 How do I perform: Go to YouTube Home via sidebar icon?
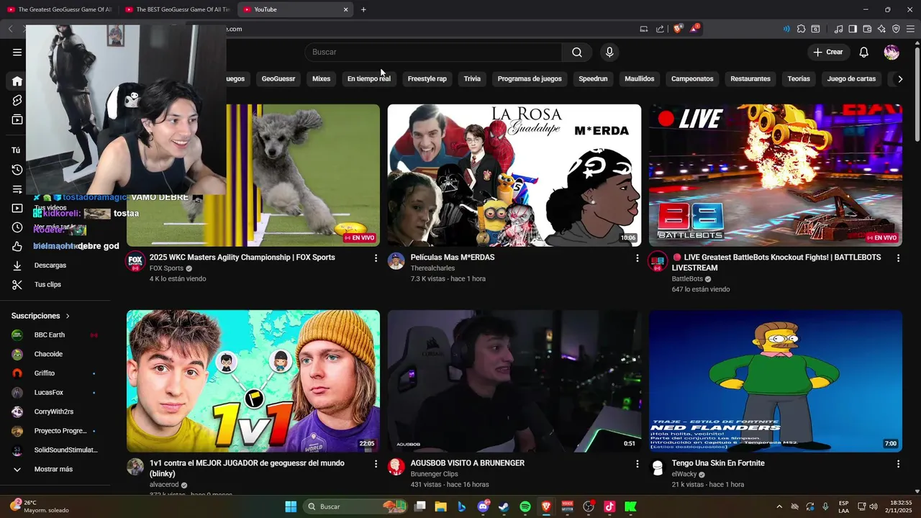[x=17, y=81]
